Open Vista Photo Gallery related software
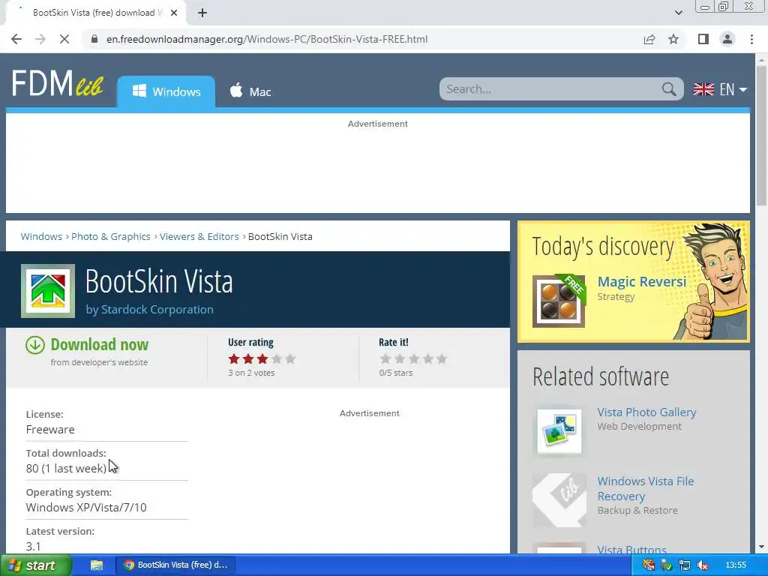The height and width of the screenshot is (576, 768). 646,412
